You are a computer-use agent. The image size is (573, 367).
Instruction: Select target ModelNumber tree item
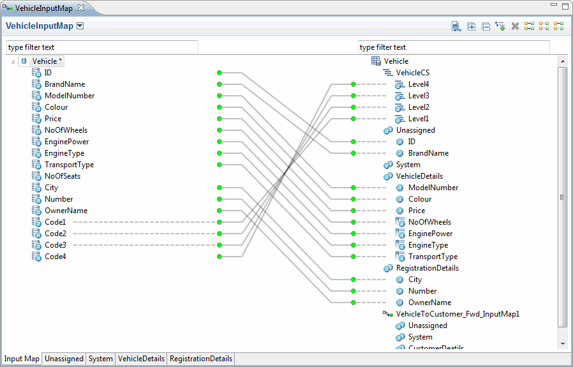coord(433,188)
